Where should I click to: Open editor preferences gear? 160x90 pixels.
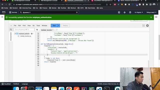pos(147,25)
